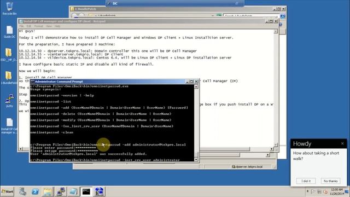The width and height of the screenshot is (350, 197).
Task: Click the Notepad window title bar icon
Action: pyautogui.click(x=21, y=21)
